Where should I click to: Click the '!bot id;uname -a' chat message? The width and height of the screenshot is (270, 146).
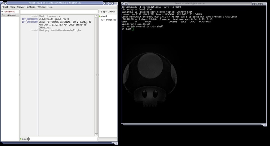(49, 16)
